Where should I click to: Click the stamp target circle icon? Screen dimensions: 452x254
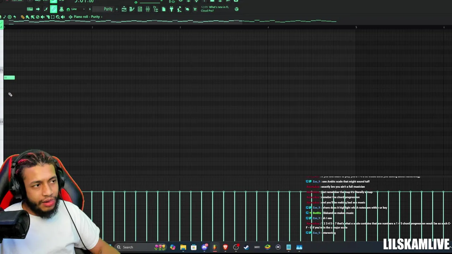pyautogui.click(x=10, y=17)
